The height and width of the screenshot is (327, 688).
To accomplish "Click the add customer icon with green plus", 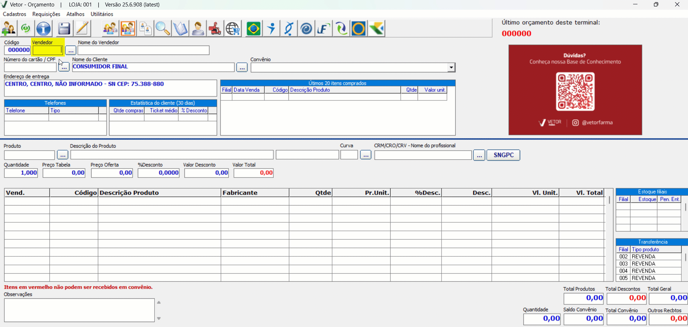I will tap(9, 29).
